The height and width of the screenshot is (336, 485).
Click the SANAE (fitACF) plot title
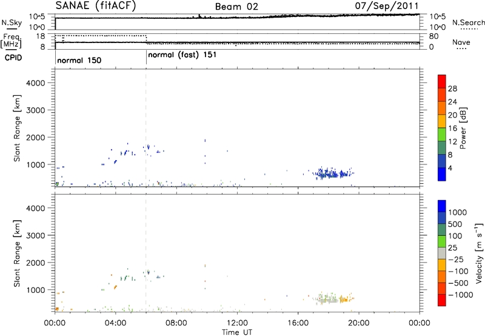click(x=96, y=5)
